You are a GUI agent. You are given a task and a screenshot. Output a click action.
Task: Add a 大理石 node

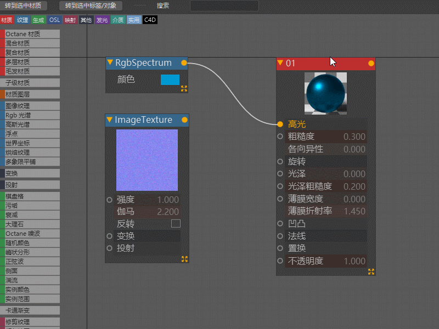pos(30,224)
